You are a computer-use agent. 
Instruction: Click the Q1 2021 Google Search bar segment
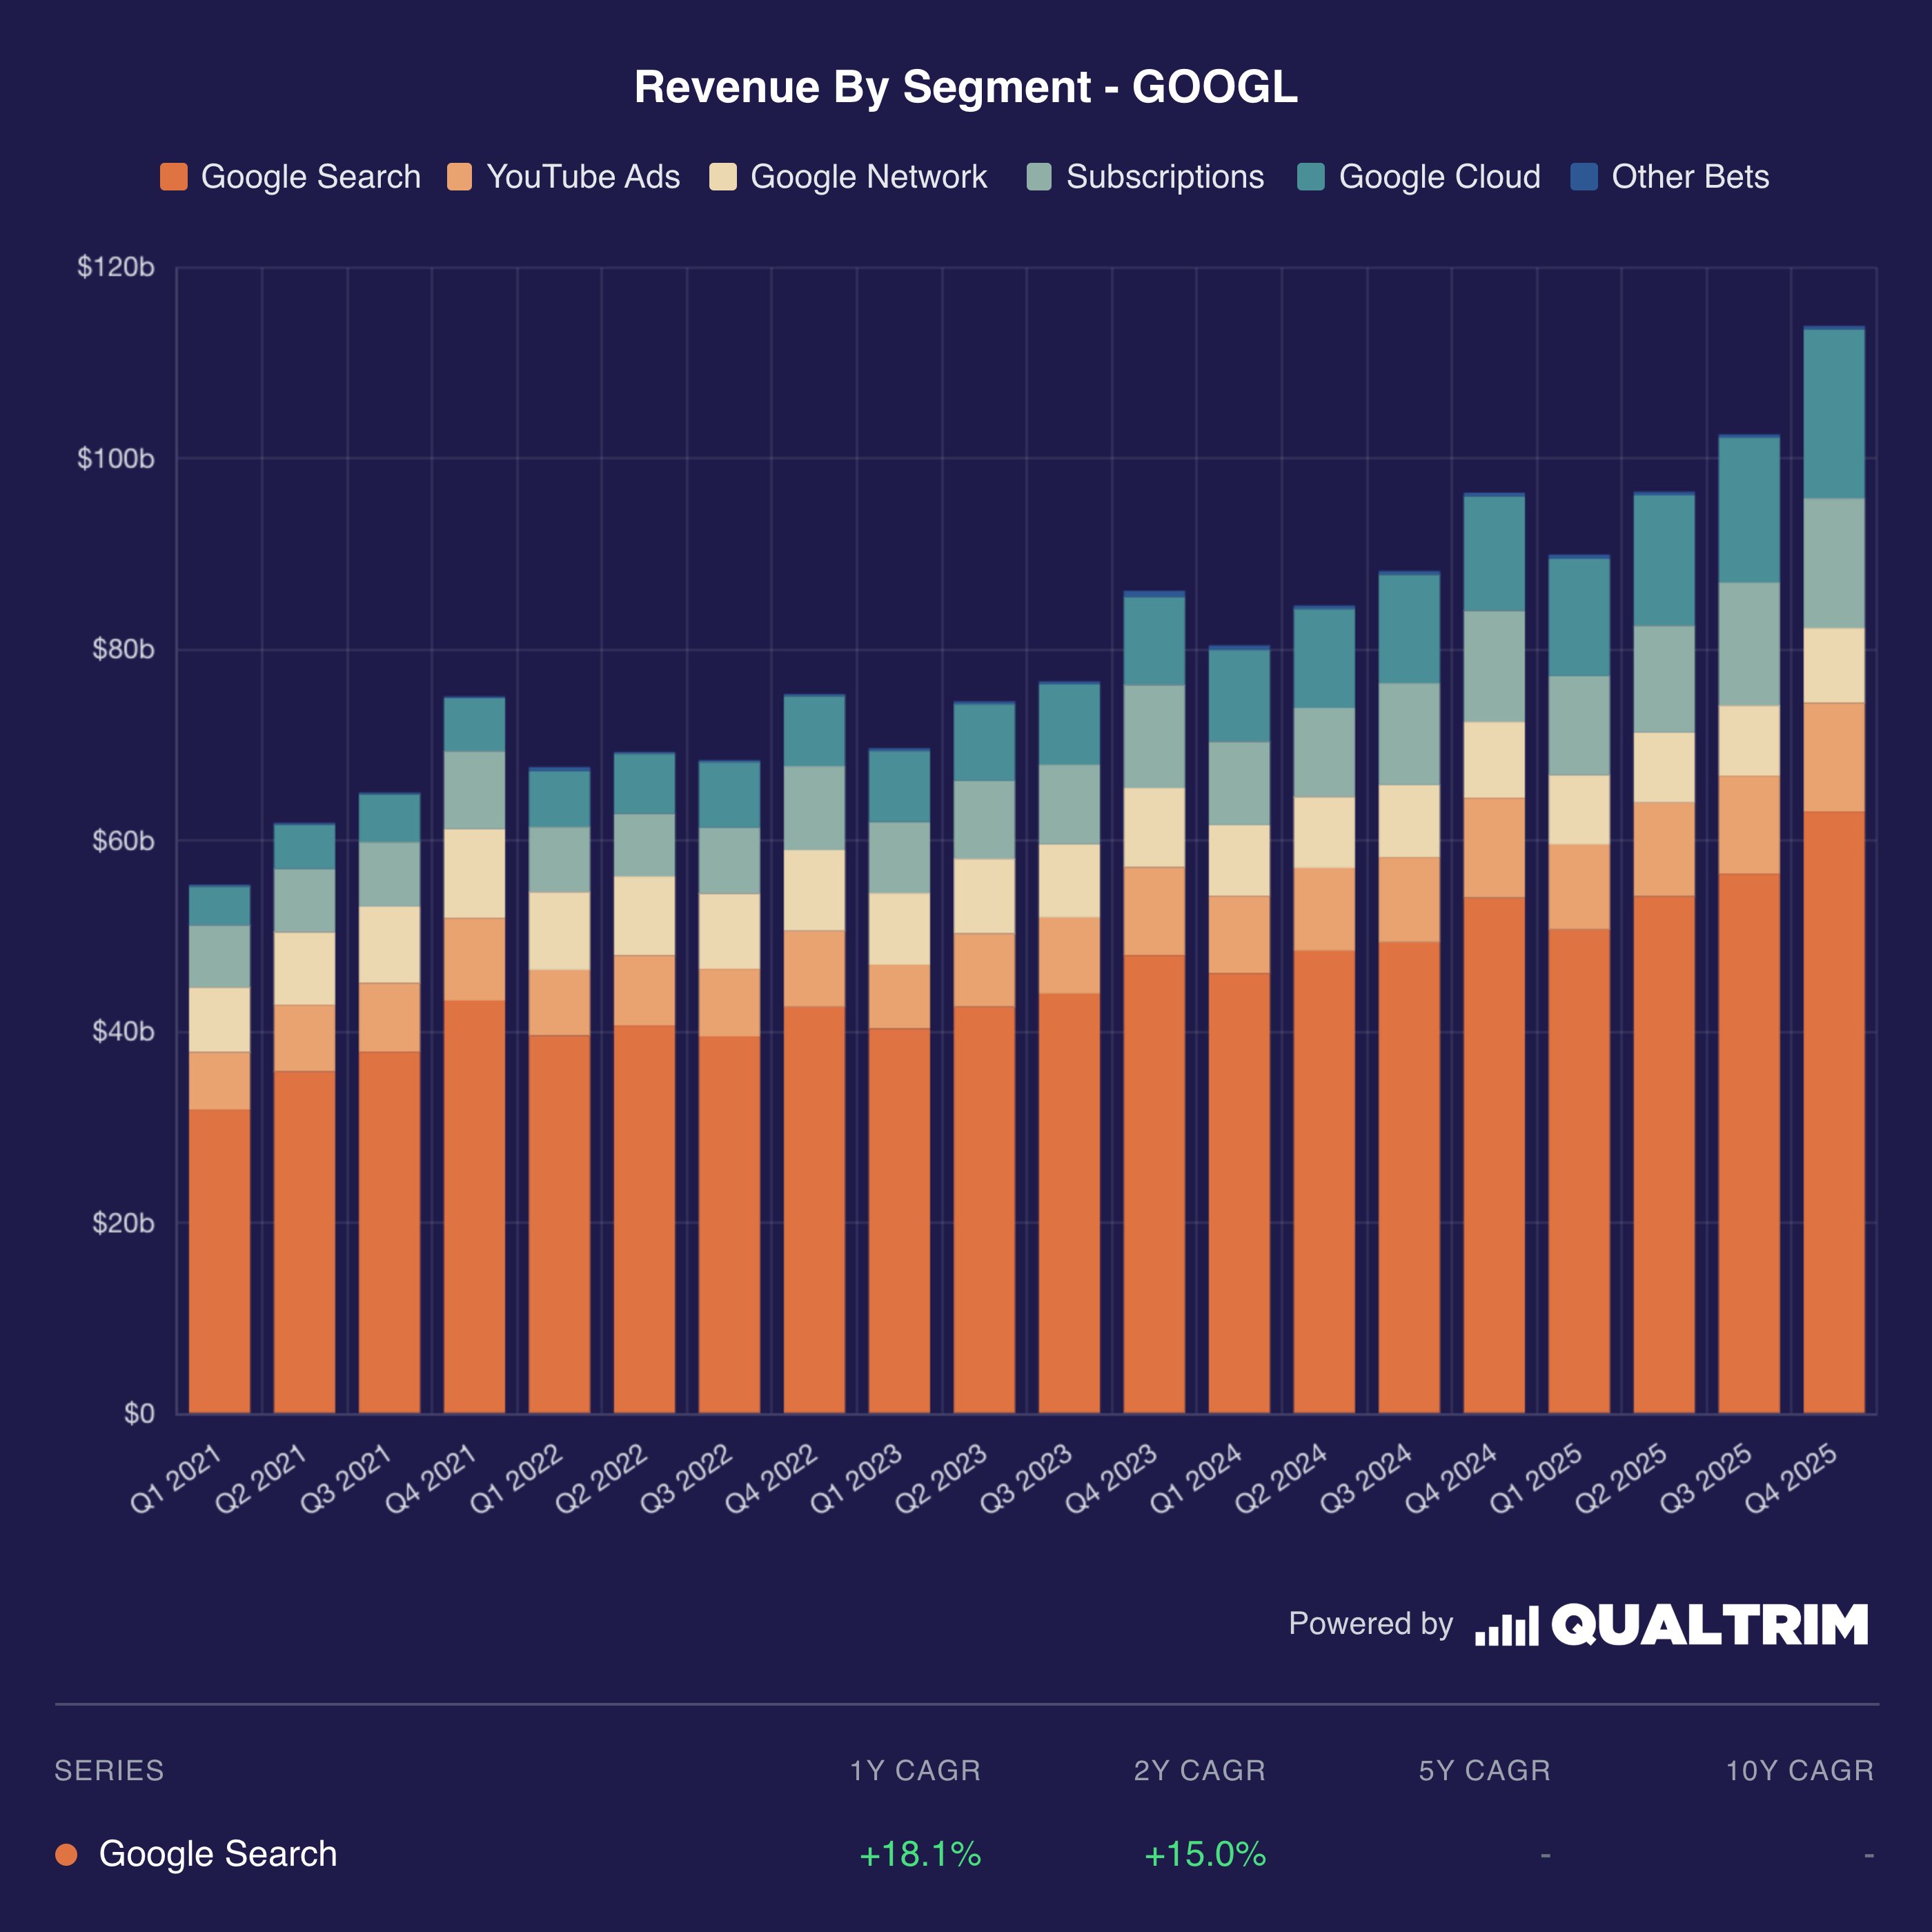[219, 1260]
